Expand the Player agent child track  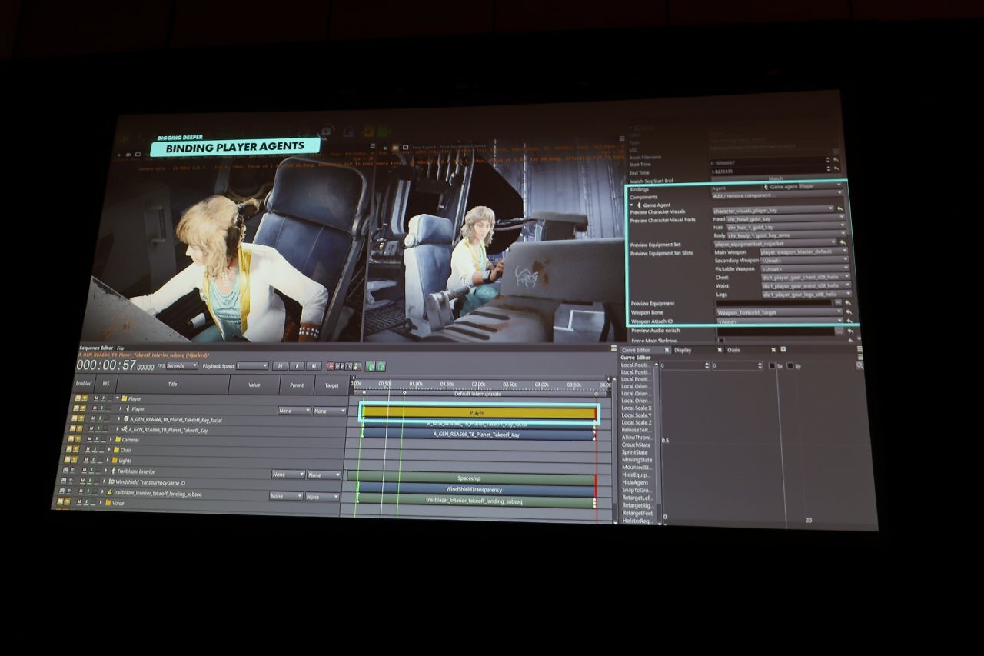[x=120, y=409]
